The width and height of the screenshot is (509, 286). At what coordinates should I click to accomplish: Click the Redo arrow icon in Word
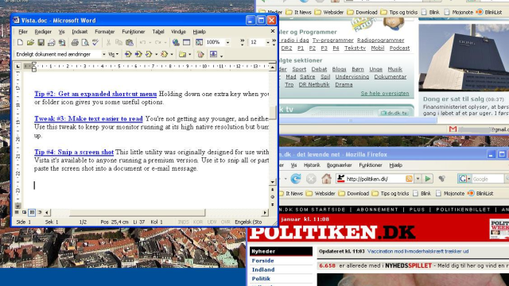click(x=158, y=42)
